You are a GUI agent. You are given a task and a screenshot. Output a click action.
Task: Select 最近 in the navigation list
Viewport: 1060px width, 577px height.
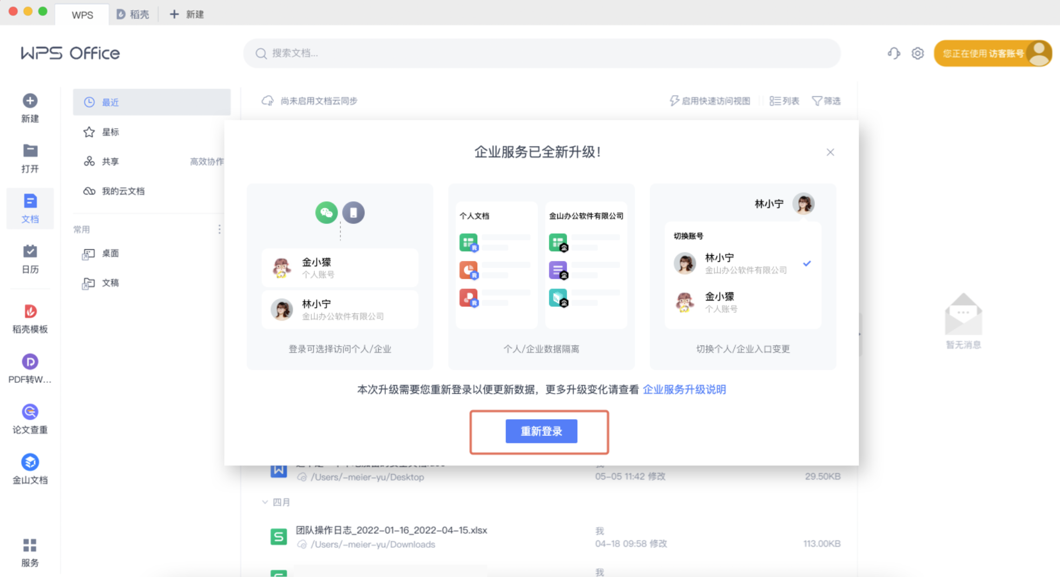click(x=152, y=102)
